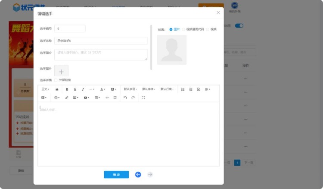Click the undo arrow in editor toolbar
Image resolution: width=323 pixels, height=189 pixels.
(x=125, y=98)
